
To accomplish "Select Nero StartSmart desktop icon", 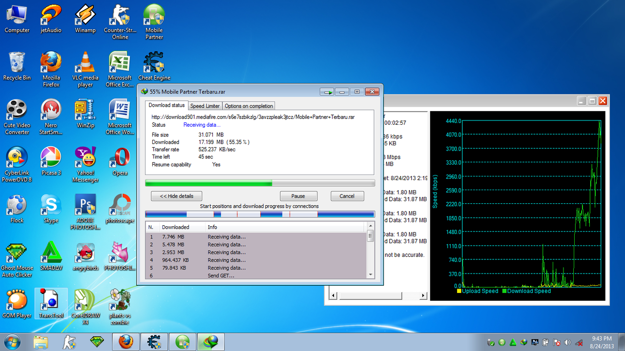I will click(51, 117).
